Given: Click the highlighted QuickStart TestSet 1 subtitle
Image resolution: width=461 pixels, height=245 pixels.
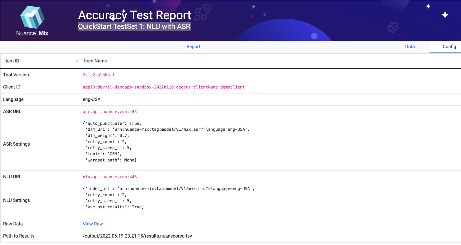Looking at the screenshot, I should pyautogui.click(x=134, y=27).
